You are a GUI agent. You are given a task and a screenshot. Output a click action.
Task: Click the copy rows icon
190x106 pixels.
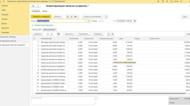coord(109,34)
